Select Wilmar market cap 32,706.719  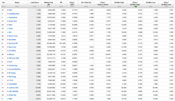click(51, 55)
